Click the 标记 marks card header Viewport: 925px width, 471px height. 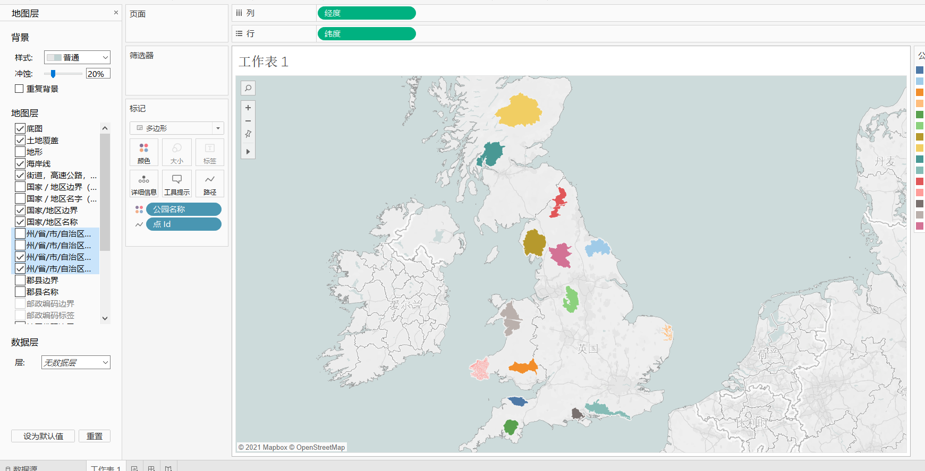tap(138, 108)
